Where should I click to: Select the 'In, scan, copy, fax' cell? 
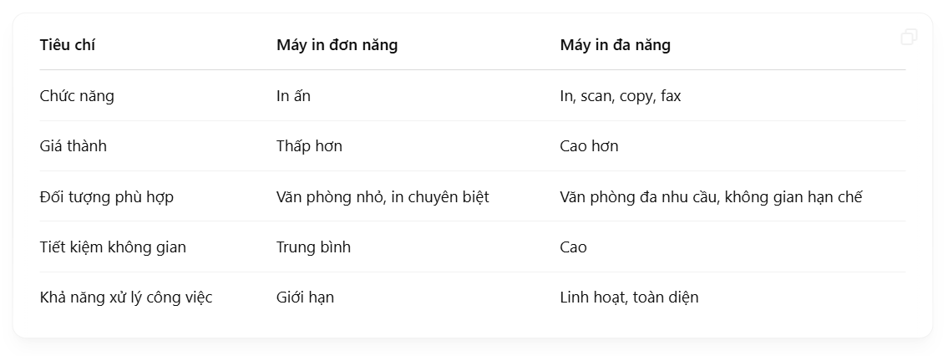pyautogui.click(x=620, y=96)
